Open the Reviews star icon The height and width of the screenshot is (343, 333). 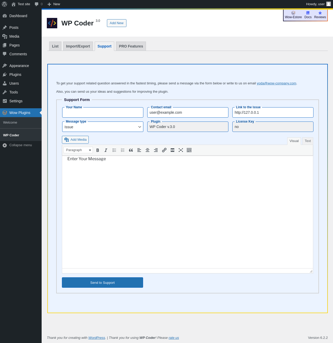point(320,13)
